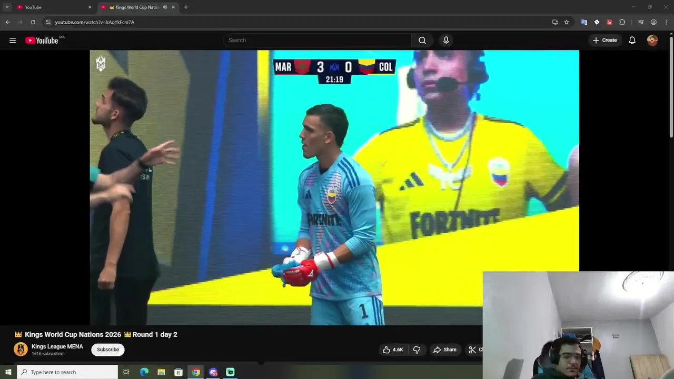The image size is (674, 379).
Task: Close the Kings World Cup Nations tab
Action: point(173,7)
